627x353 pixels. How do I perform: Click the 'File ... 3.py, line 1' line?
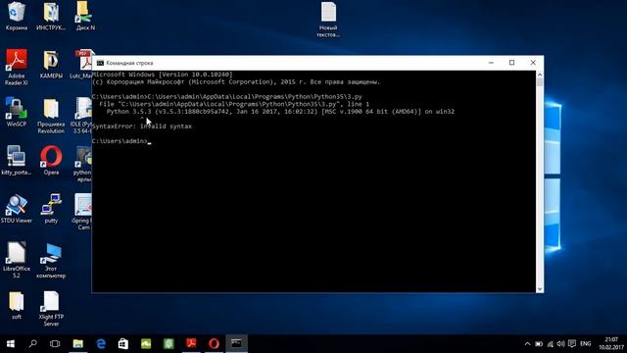pyautogui.click(x=234, y=104)
